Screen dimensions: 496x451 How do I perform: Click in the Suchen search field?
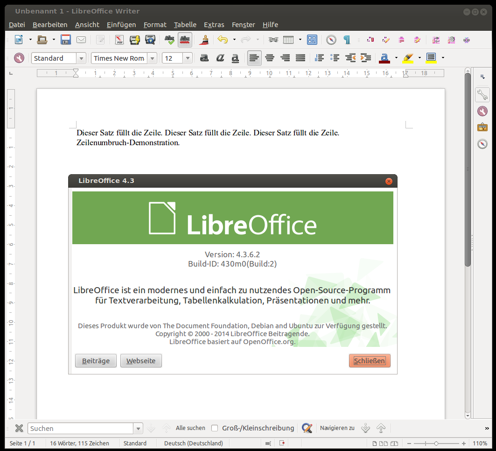81,429
